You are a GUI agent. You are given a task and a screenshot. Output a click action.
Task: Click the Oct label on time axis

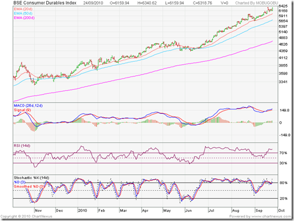click(281, 211)
